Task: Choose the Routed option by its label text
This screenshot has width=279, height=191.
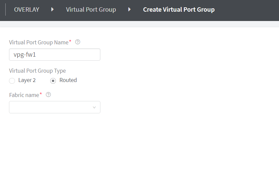Action: [68, 80]
